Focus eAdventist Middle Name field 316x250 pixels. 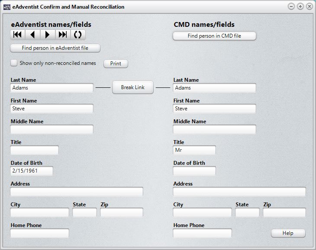coord(52,129)
